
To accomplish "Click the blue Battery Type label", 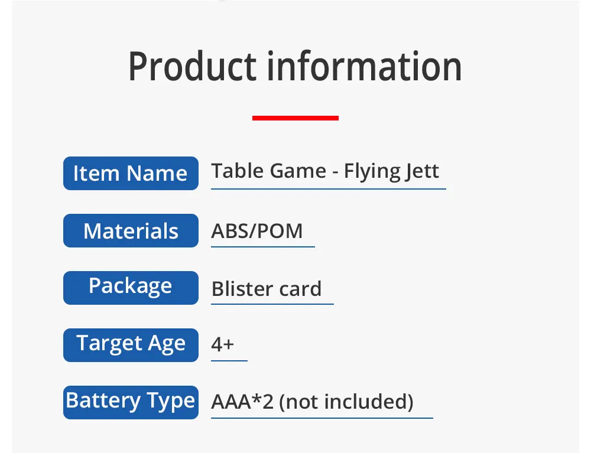I will click(131, 402).
